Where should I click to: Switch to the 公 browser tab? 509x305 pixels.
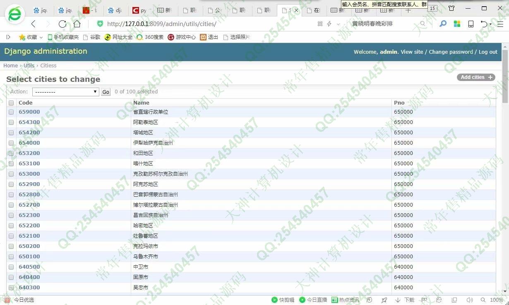tap(214, 10)
